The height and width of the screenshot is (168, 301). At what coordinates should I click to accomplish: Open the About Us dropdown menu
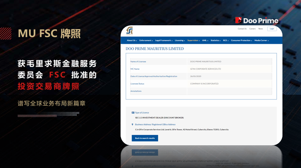coord(132,40)
